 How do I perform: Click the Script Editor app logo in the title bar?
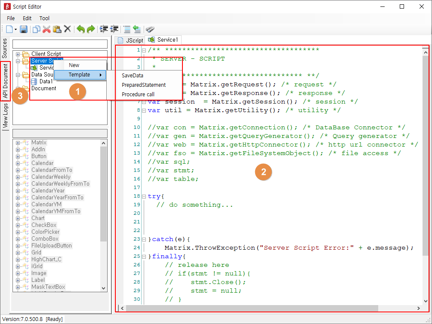7,6
